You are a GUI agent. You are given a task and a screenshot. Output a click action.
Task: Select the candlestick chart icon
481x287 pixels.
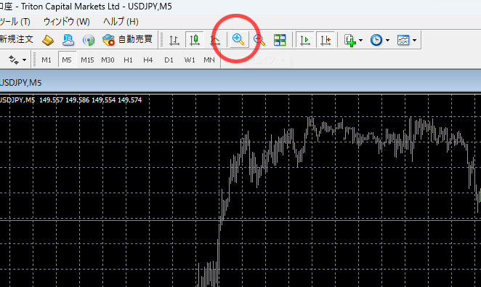coord(195,40)
